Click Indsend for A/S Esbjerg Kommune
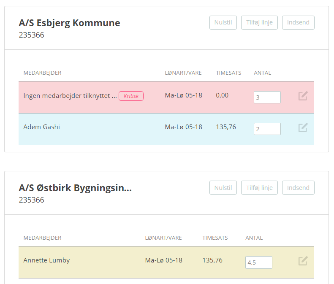The height and width of the screenshot is (284, 334). tap(298, 22)
